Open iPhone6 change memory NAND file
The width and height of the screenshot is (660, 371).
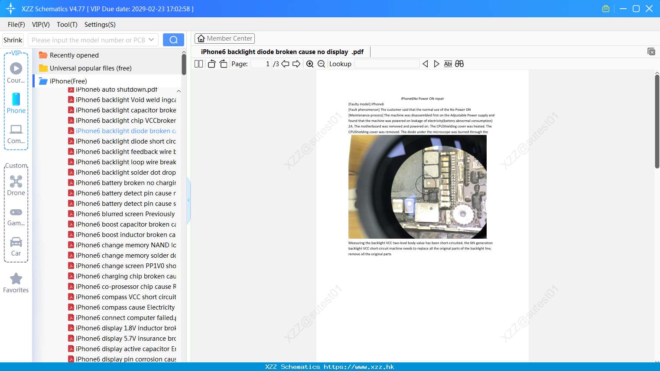(122, 245)
